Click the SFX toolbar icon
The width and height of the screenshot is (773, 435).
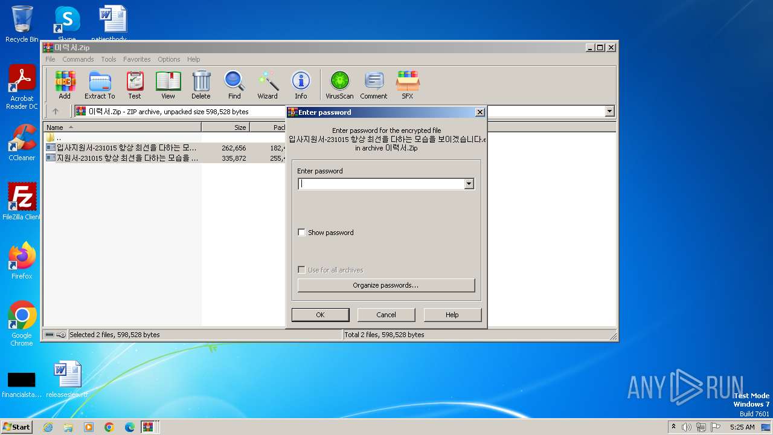408,85
